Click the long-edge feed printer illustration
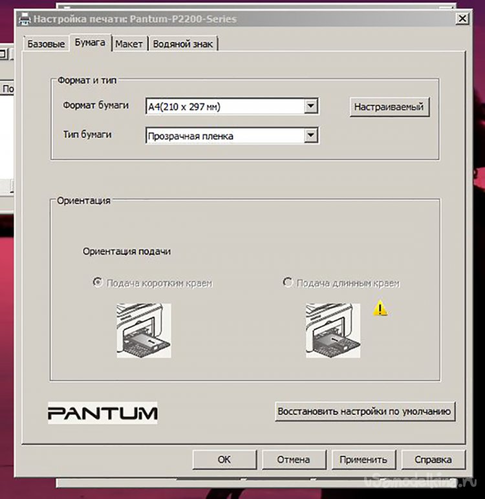 point(332,330)
